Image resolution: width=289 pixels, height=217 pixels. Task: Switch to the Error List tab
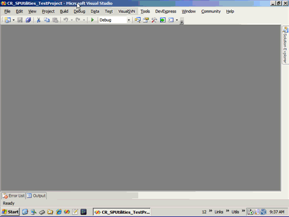(14, 195)
